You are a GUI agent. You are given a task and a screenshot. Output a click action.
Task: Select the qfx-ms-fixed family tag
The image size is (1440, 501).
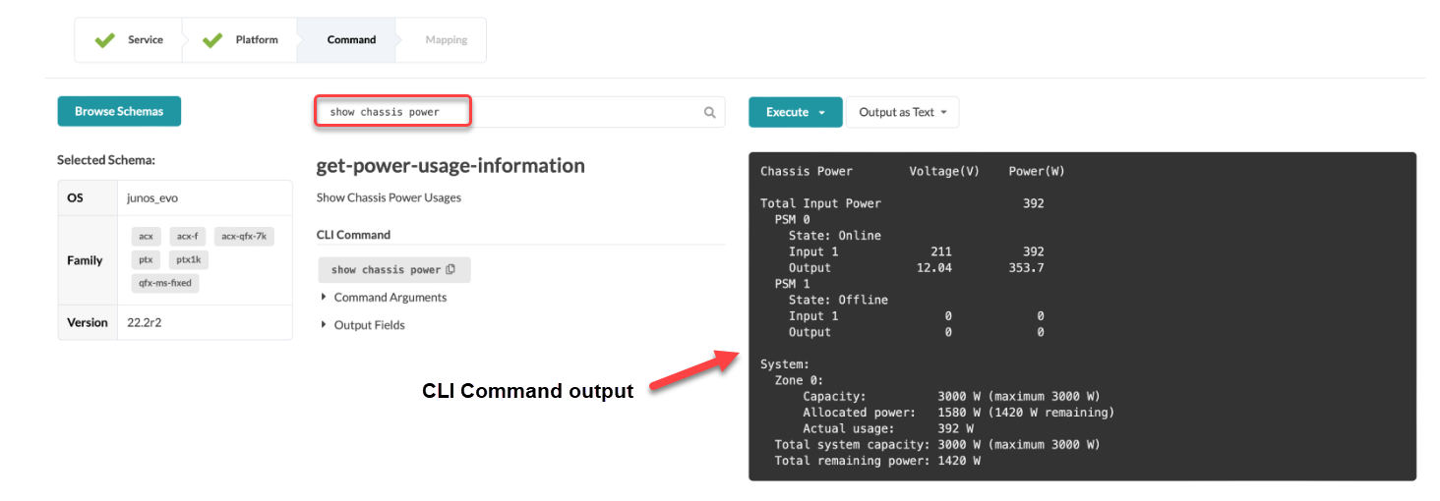pyautogui.click(x=166, y=283)
